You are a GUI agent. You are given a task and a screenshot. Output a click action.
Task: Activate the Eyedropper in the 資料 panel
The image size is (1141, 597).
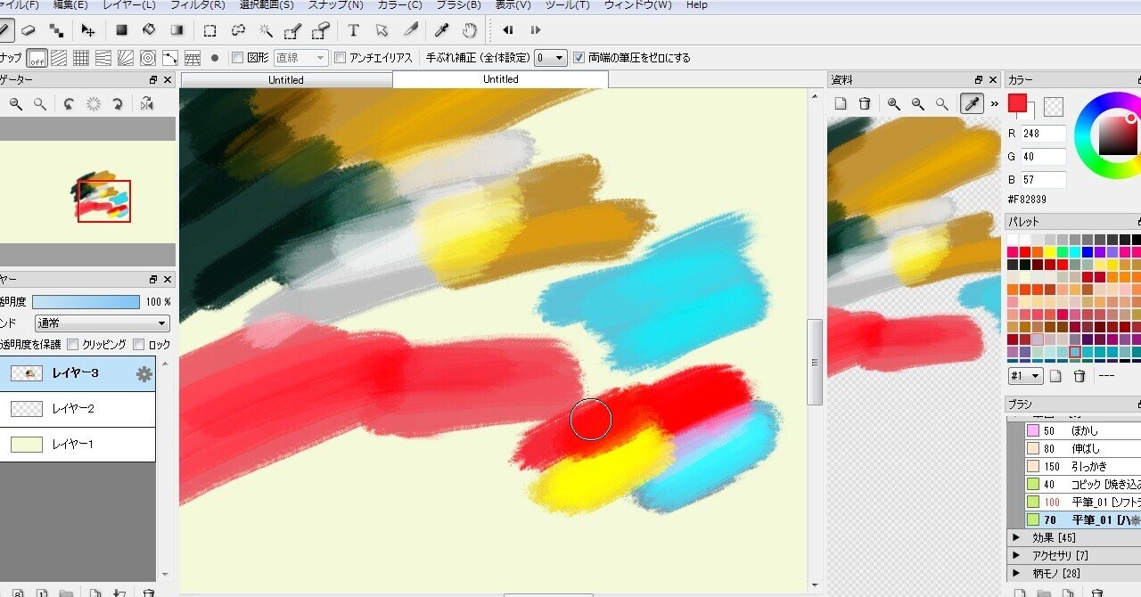(971, 103)
